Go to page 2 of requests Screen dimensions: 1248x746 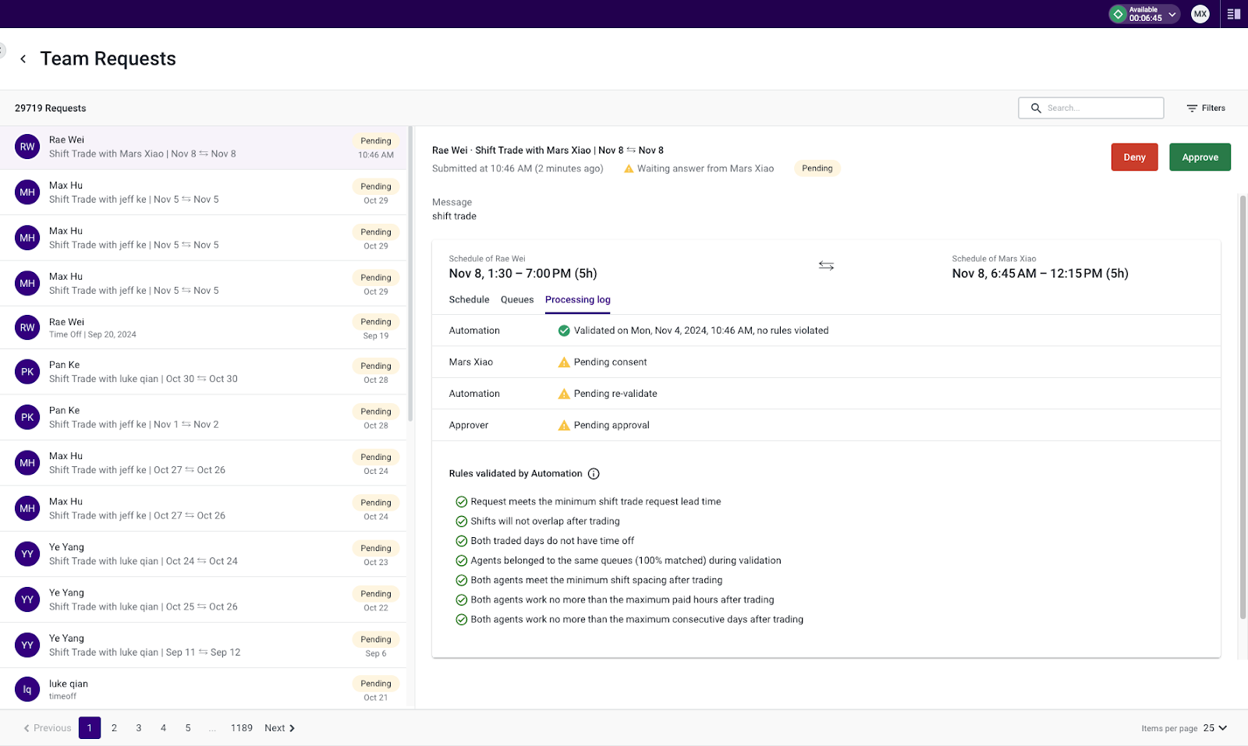[114, 728]
